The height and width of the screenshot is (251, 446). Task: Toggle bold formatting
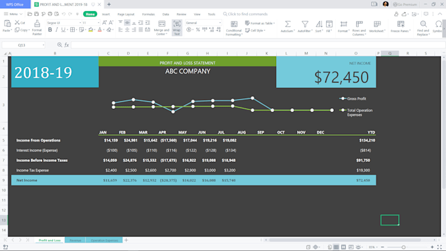coord(50,30)
